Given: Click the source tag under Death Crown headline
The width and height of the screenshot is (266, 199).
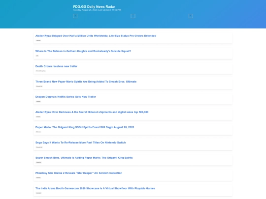Looking at the screenshot, I should (x=41, y=71).
